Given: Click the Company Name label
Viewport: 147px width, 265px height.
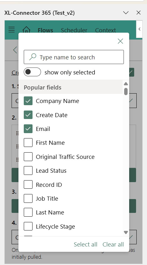Looking at the screenshot, I should tap(58, 101).
